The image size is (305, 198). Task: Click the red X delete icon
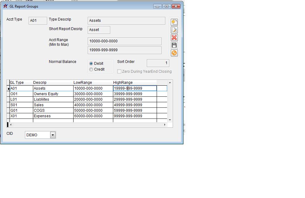pos(174,37)
